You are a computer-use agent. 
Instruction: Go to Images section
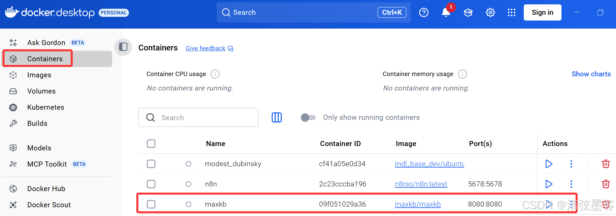tap(57, 75)
